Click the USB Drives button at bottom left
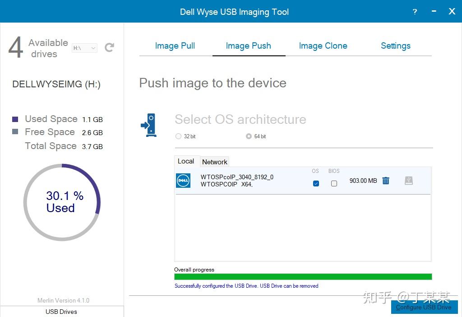The width and height of the screenshot is (462, 317). click(61, 312)
